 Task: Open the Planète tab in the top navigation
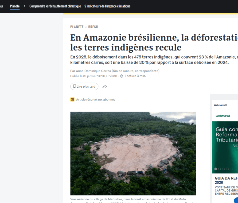tap(15, 6)
